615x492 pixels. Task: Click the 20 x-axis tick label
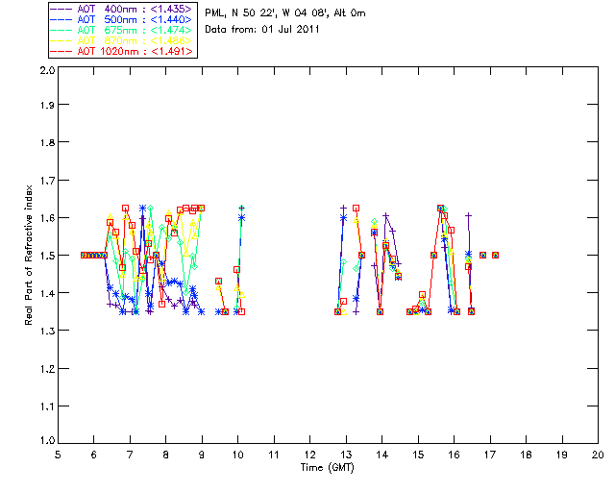click(598, 455)
